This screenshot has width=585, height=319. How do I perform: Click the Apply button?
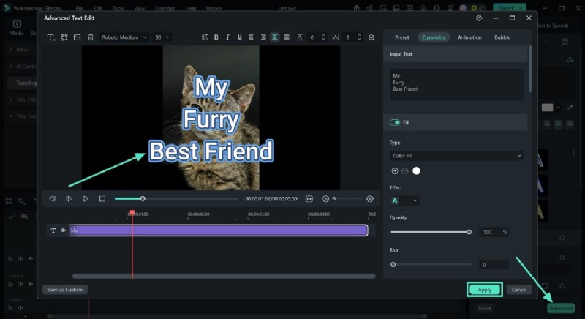click(x=484, y=290)
